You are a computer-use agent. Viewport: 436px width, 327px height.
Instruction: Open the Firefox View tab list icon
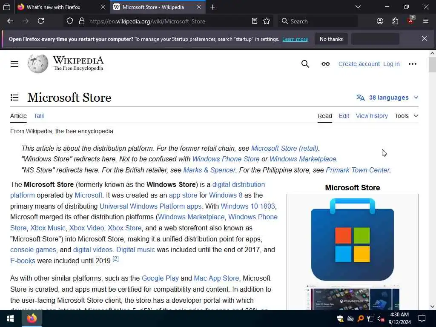(x=7, y=7)
